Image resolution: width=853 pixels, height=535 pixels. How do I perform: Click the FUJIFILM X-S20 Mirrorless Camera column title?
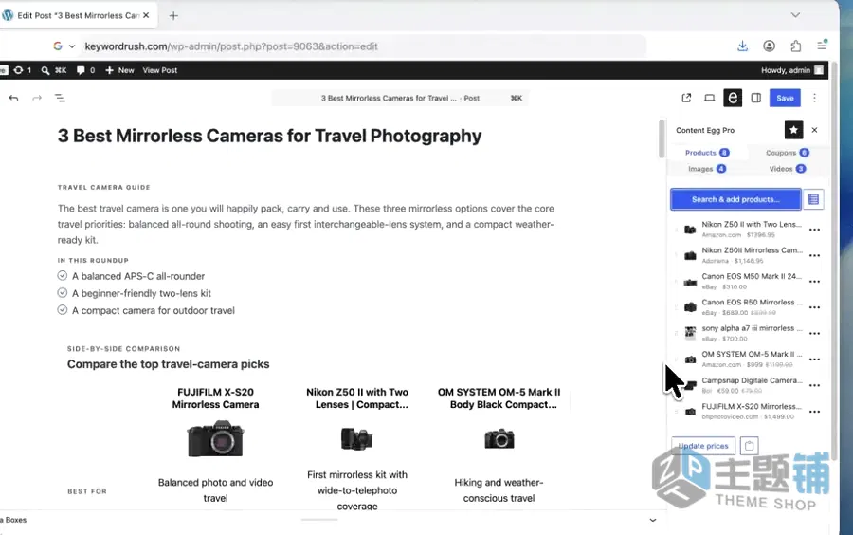pos(215,398)
